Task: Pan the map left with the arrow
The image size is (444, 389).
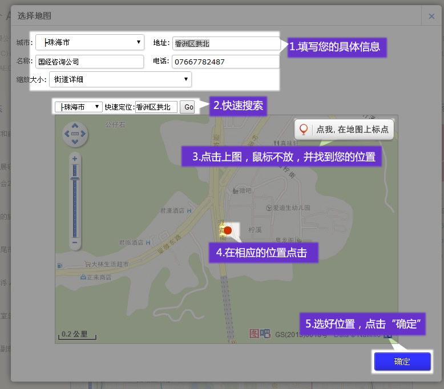Action: (66, 135)
